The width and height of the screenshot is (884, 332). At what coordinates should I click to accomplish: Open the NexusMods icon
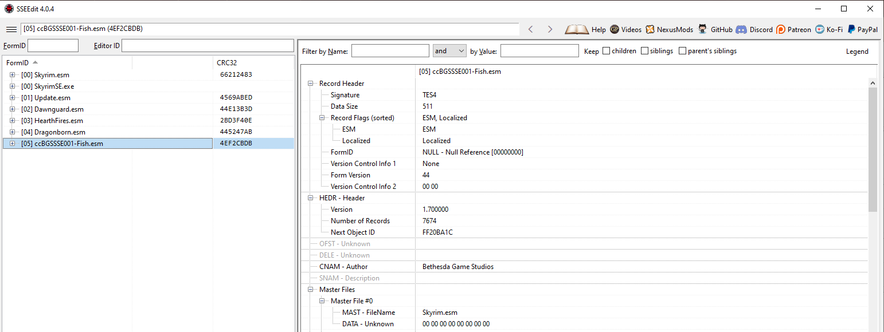(x=650, y=29)
